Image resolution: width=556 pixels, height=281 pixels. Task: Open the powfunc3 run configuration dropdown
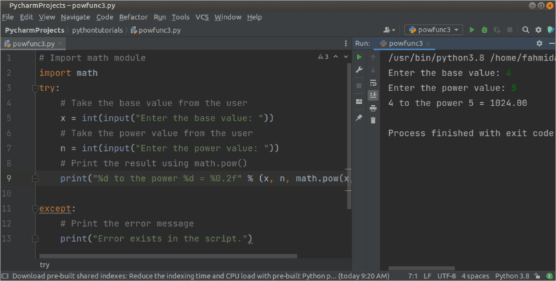coord(434,30)
